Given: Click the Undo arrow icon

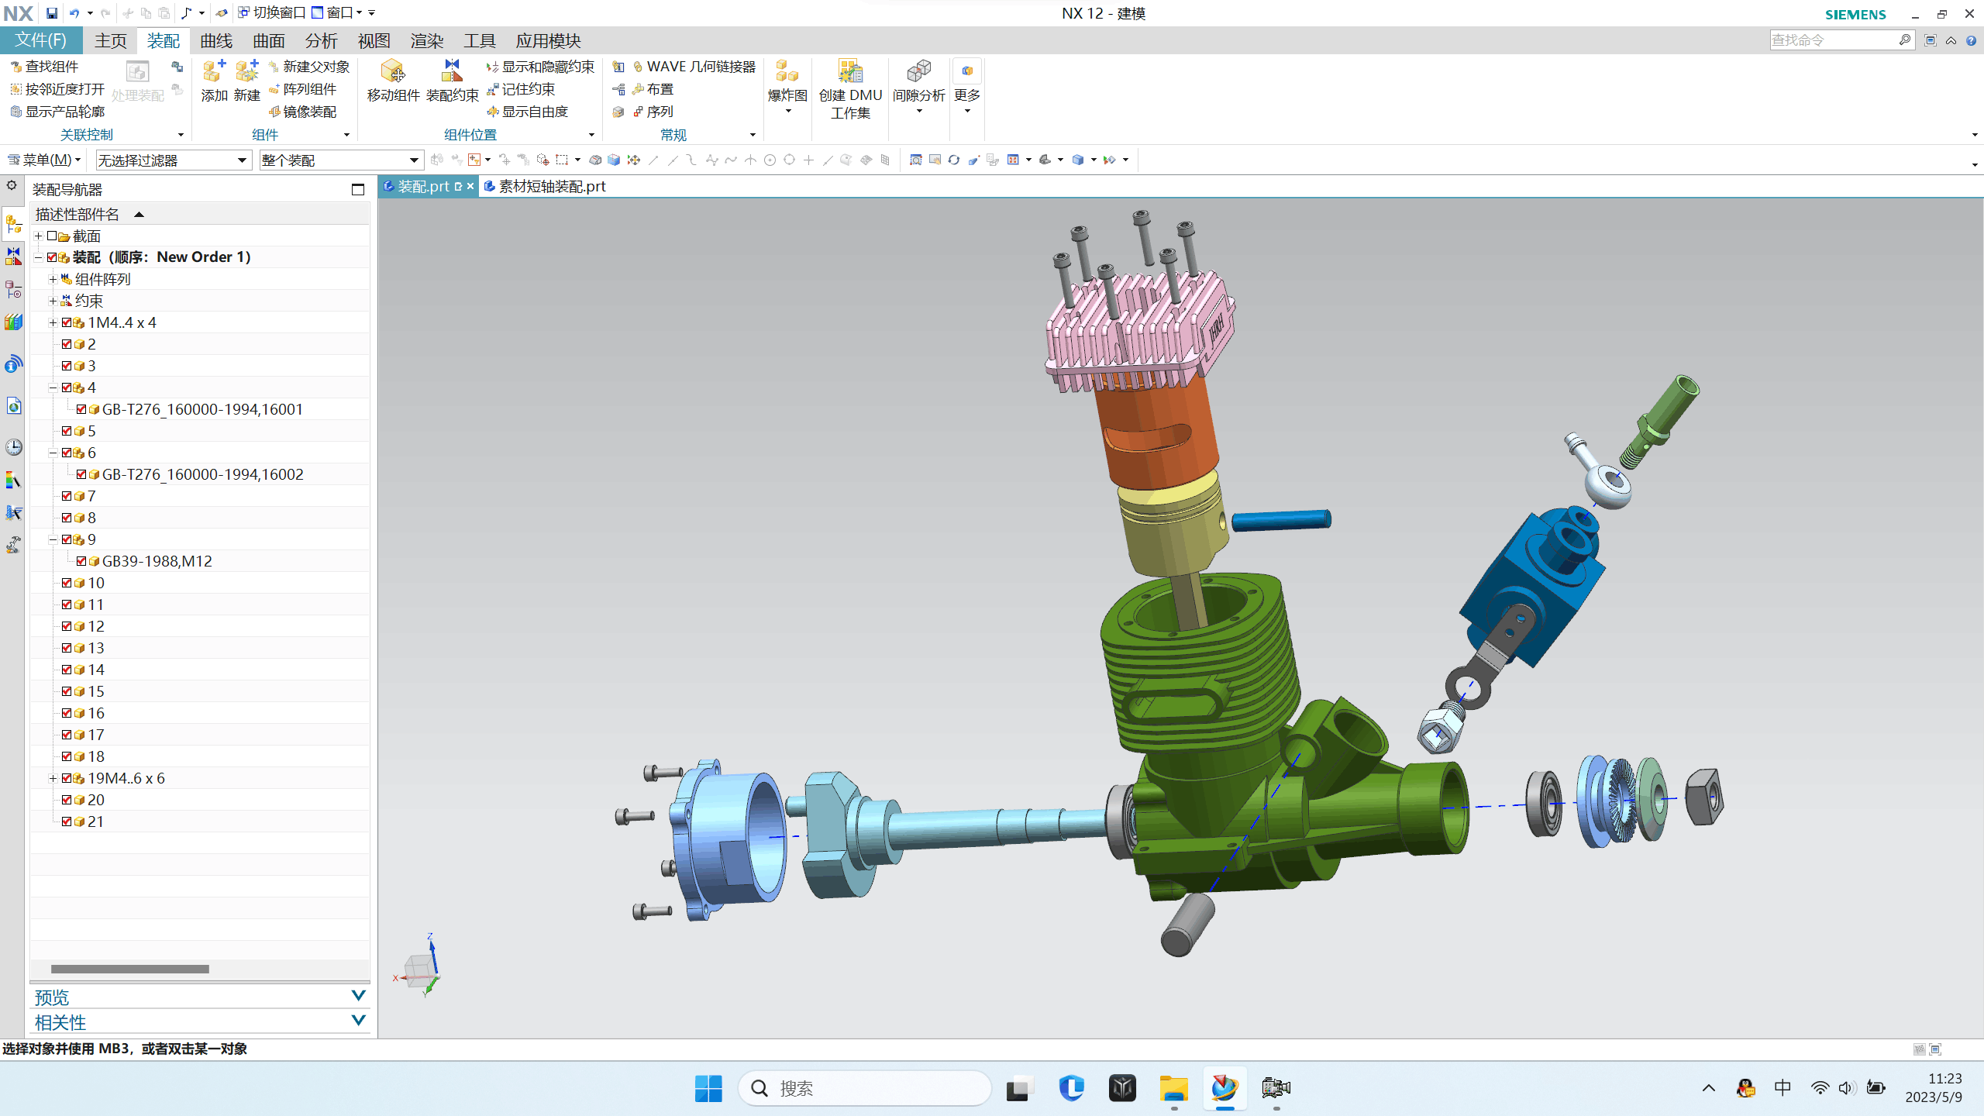Looking at the screenshot, I should point(74,13).
